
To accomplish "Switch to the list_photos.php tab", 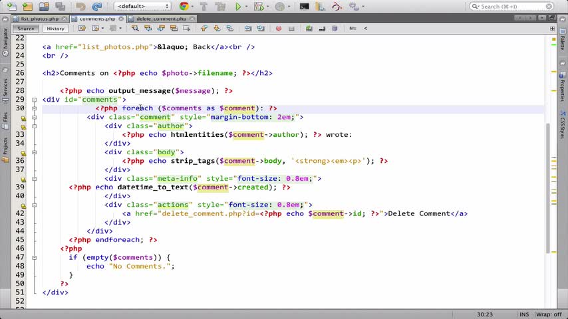I will pos(39,19).
